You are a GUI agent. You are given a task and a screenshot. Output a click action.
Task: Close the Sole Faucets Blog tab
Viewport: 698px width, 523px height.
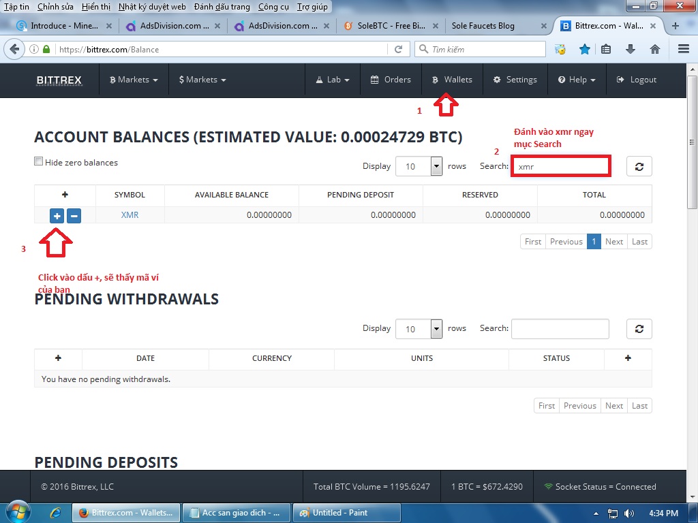click(543, 26)
